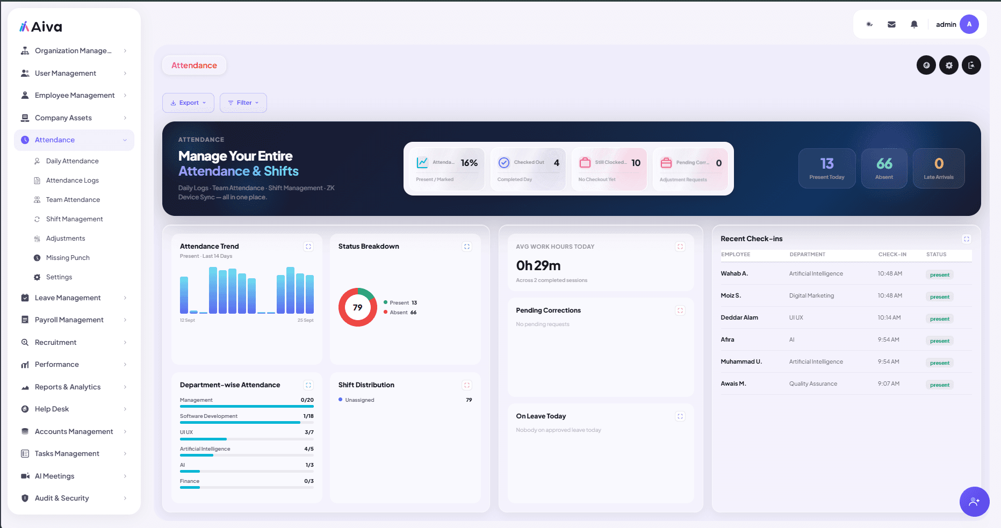
Task: Click the Status Breakdown donut chart
Action: (358, 307)
